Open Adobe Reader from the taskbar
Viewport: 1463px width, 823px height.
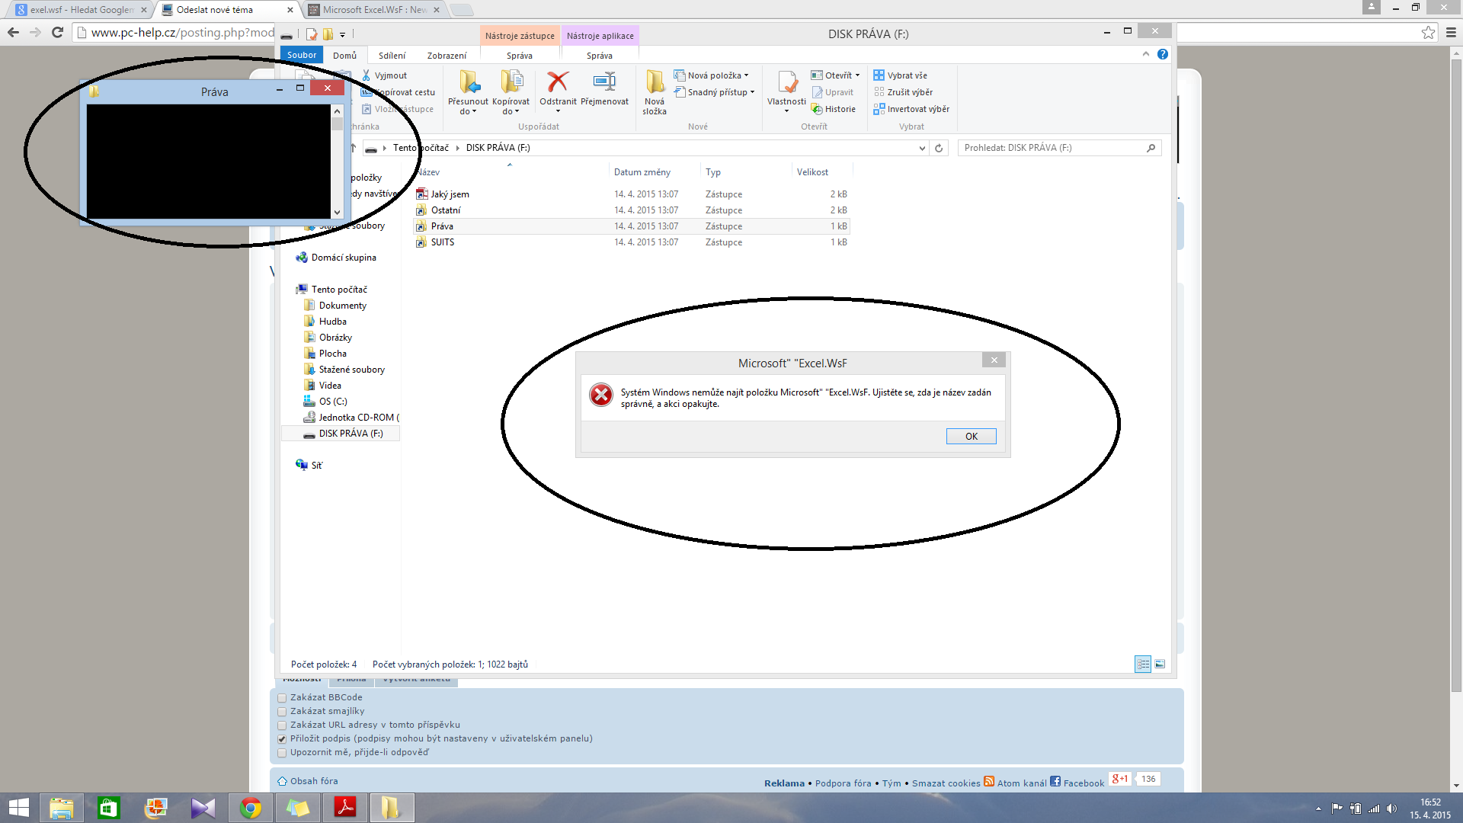345,808
